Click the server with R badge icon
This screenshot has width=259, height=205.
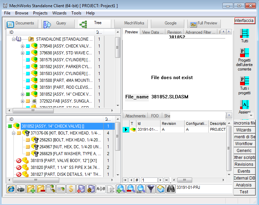point(91,189)
